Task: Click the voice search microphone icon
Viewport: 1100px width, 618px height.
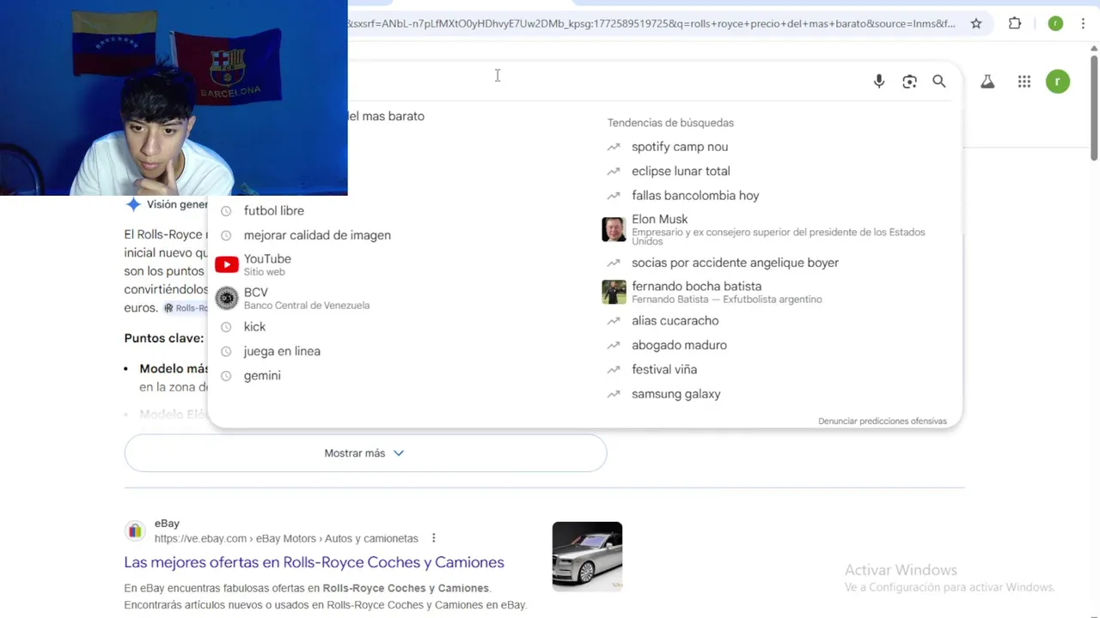Action: point(878,82)
